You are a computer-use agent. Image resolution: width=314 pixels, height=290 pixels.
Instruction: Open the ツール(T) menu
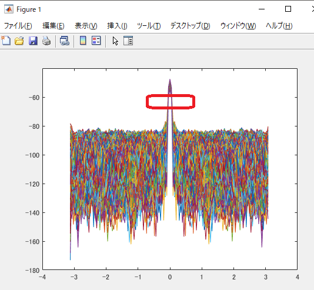click(x=149, y=26)
